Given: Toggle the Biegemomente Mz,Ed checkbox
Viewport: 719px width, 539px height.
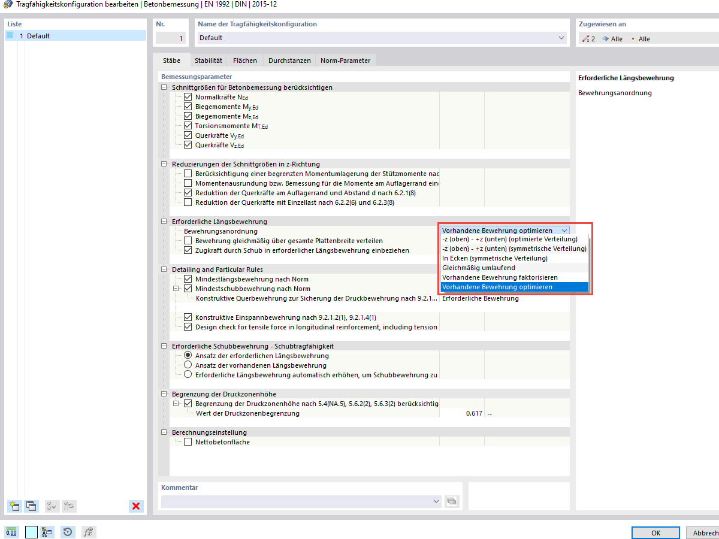Looking at the screenshot, I should coord(188,116).
